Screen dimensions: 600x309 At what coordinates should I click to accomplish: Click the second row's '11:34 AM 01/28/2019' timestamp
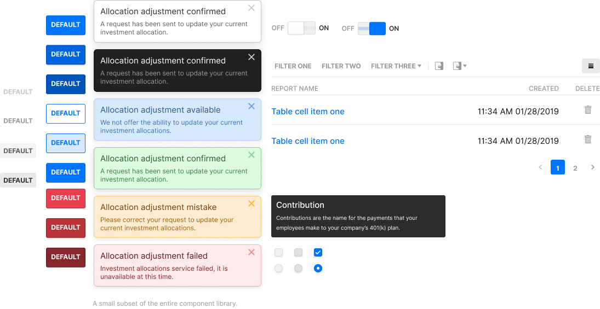click(x=518, y=141)
